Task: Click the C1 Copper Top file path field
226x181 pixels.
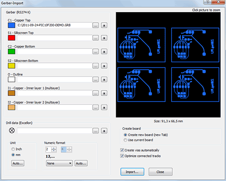Action: [55, 25]
